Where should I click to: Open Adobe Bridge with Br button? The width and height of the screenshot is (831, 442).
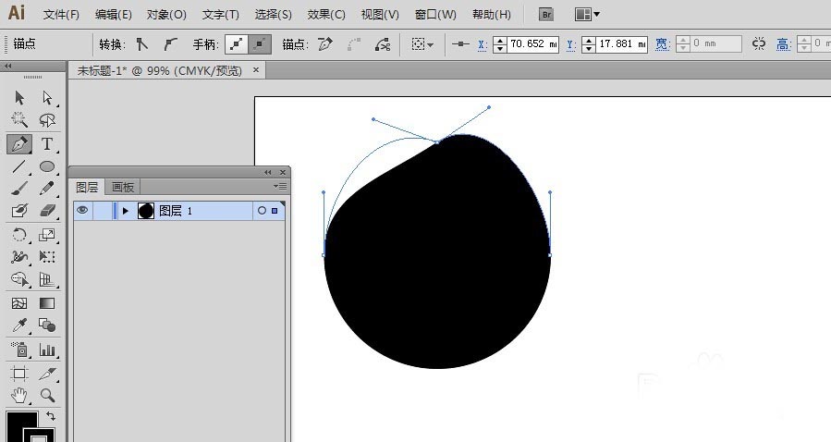pyautogui.click(x=546, y=15)
